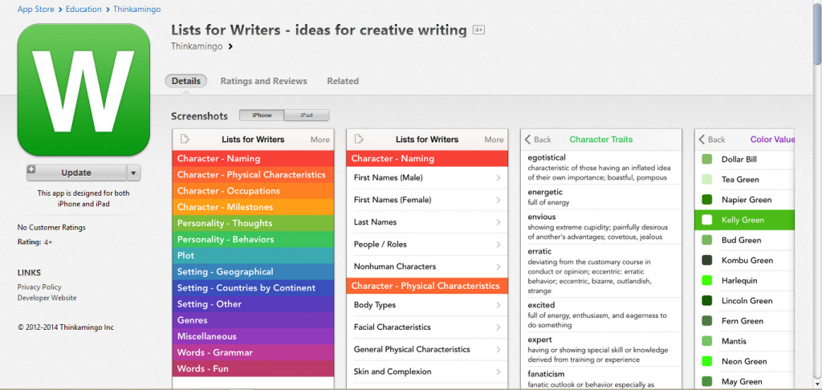Click the Tea Green color swatch

pos(707,180)
